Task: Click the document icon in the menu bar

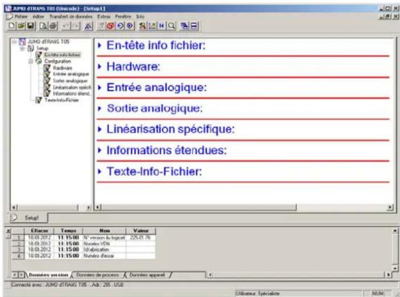Action: (x=9, y=17)
